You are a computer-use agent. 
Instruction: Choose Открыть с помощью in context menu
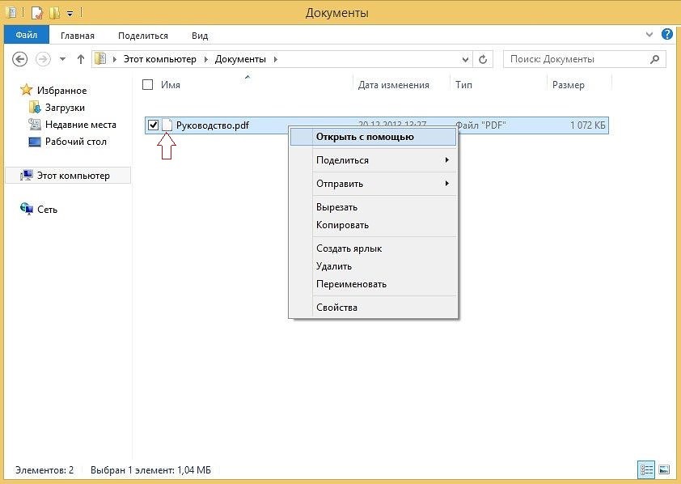[373, 137]
